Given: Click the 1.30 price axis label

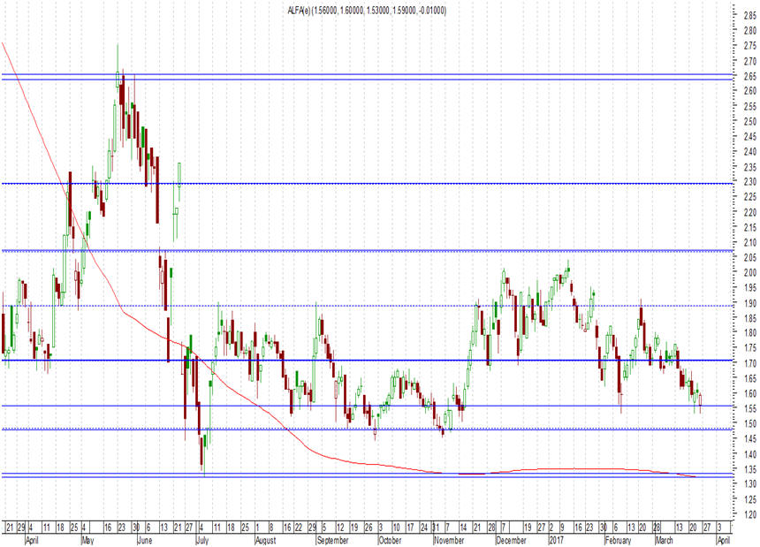Looking at the screenshot, I should pos(749,484).
